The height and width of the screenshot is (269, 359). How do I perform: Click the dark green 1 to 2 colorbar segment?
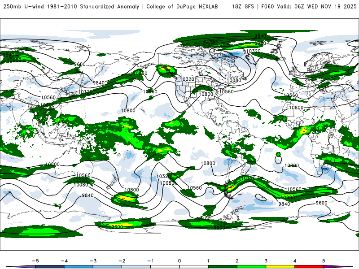pos(223,267)
